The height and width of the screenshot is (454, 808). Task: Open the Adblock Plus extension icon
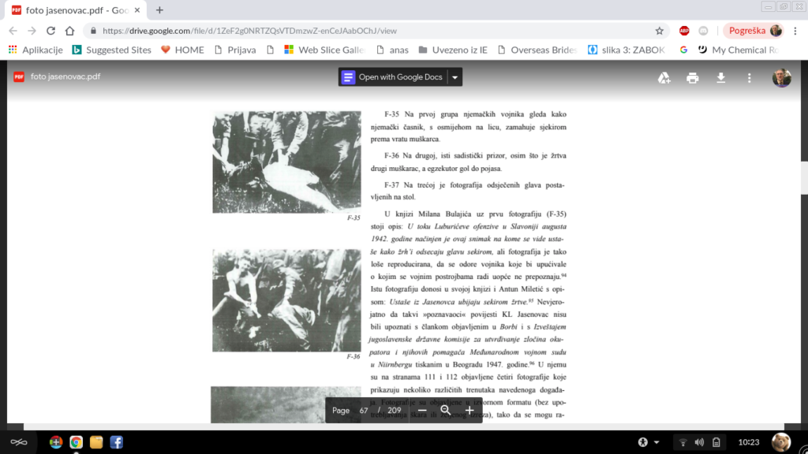coord(684,31)
